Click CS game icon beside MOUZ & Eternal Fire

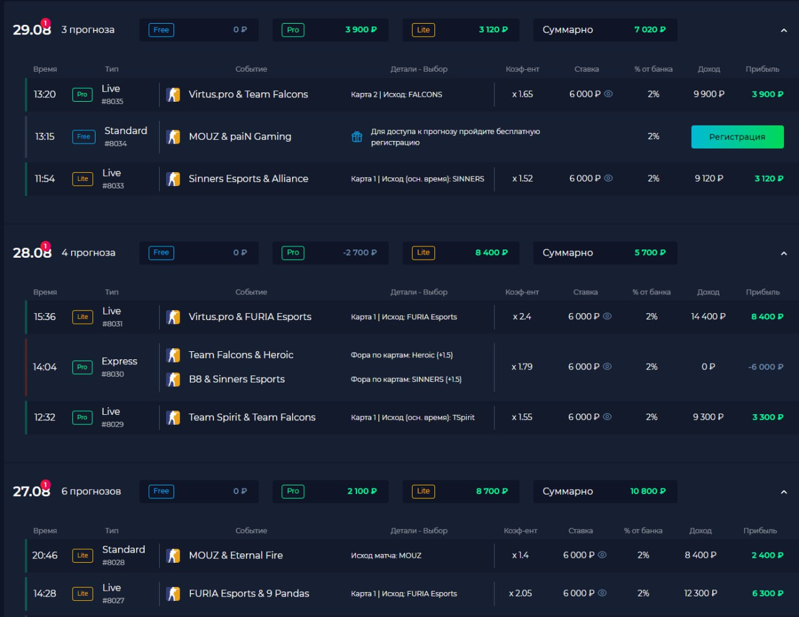pyautogui.click(x=174, y=555)
